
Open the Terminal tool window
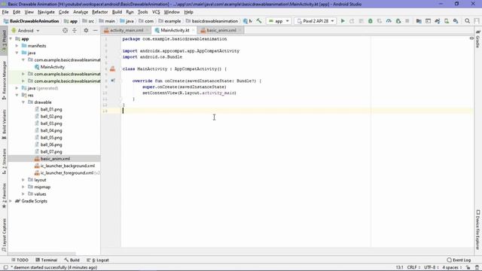pos(47,260)
